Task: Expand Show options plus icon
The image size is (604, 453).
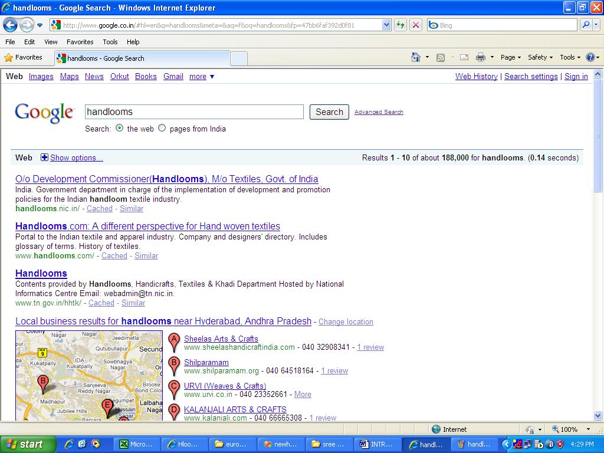Action: (x=44, y=157)
